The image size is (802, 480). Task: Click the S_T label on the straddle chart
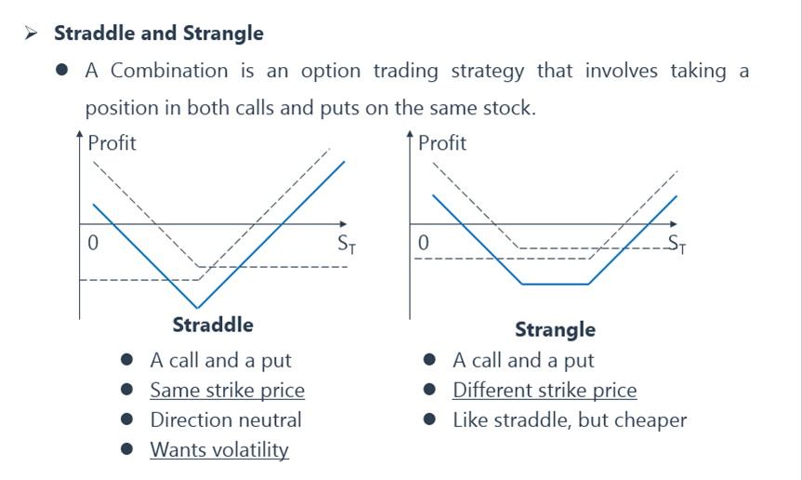(x=347, y=244)
